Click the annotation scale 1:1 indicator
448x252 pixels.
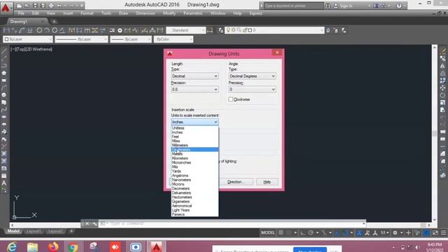pyautogui.click(x=383, y=233)
